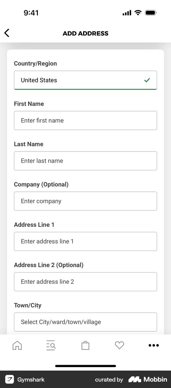This screenshot has height=388, width=171.
Task: Tap the Gymshark logo icon
Action: (x=10, y=379)
